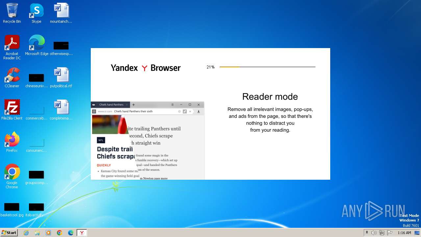Click the preview download arrow icon
Viewport: 421px width, 237px height.
coord(199,112)
